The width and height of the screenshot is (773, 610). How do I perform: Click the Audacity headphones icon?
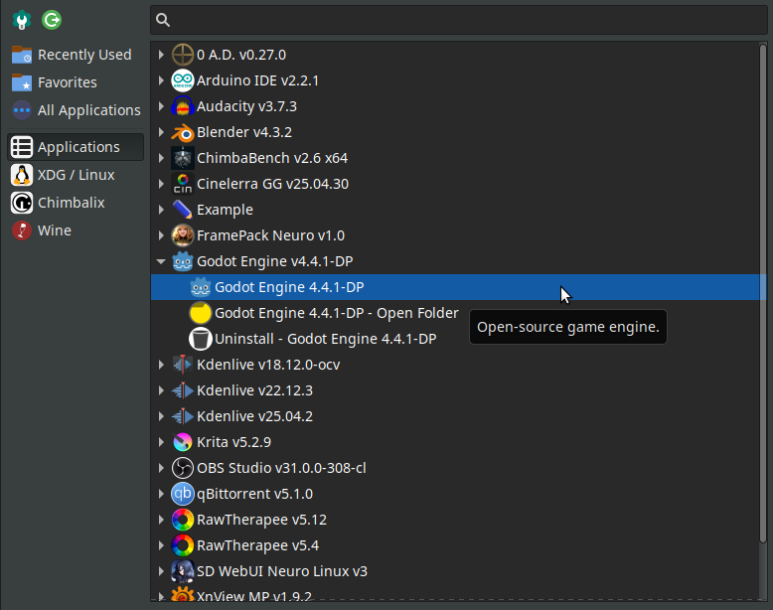point(183,106)
